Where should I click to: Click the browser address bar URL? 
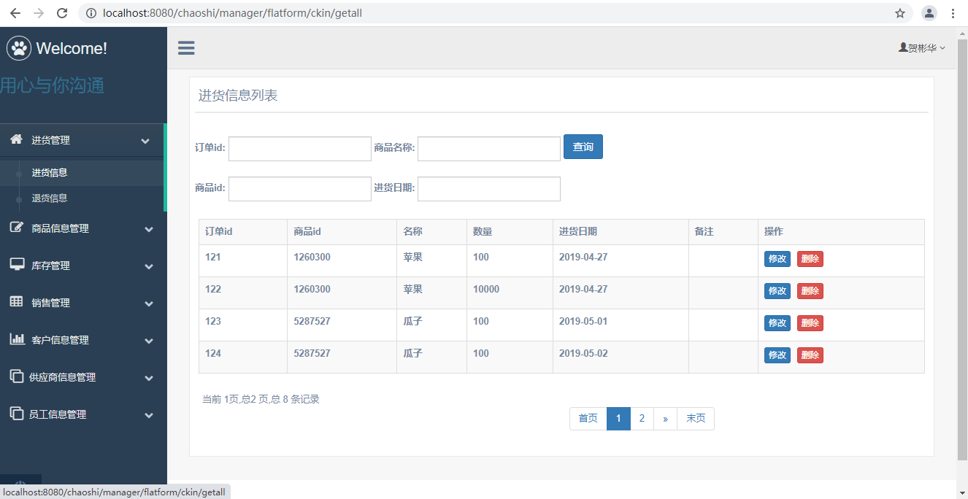click(233, 13)
